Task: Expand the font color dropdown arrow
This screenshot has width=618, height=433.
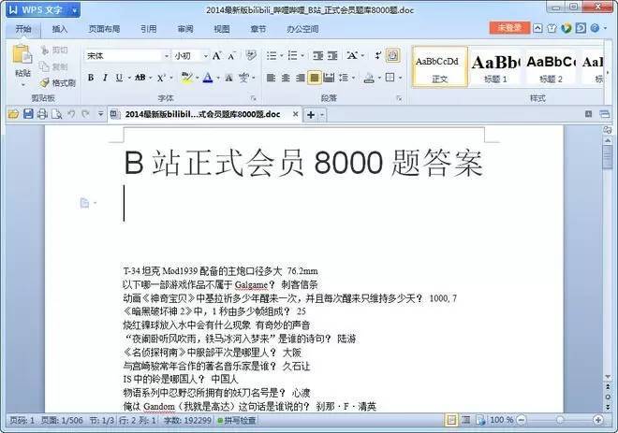Action: click(x=218, y=78)
